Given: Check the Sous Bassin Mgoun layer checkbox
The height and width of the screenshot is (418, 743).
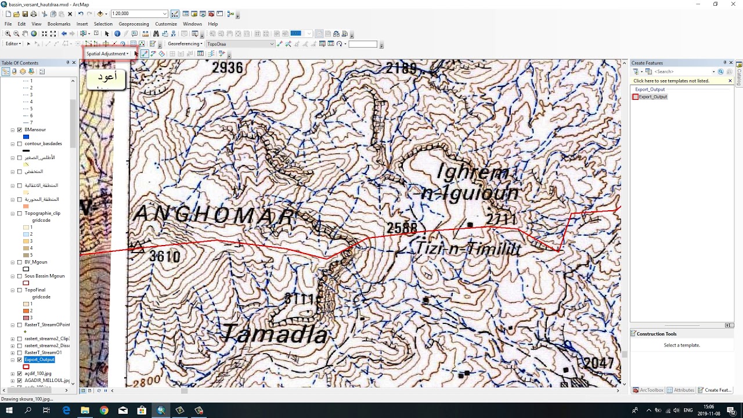Looking at the screenshot, I should click(x=20, y=276).
